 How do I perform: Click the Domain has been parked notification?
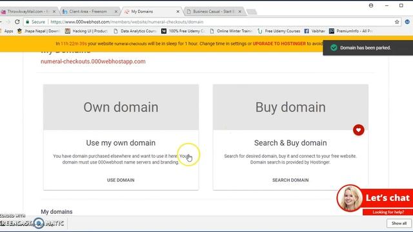pyautogui.click(x=368, y=48)
